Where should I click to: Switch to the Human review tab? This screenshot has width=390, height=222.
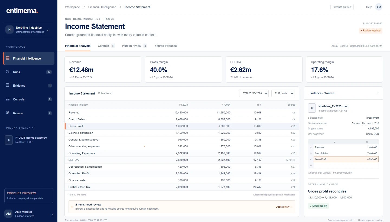click(134, 46)
